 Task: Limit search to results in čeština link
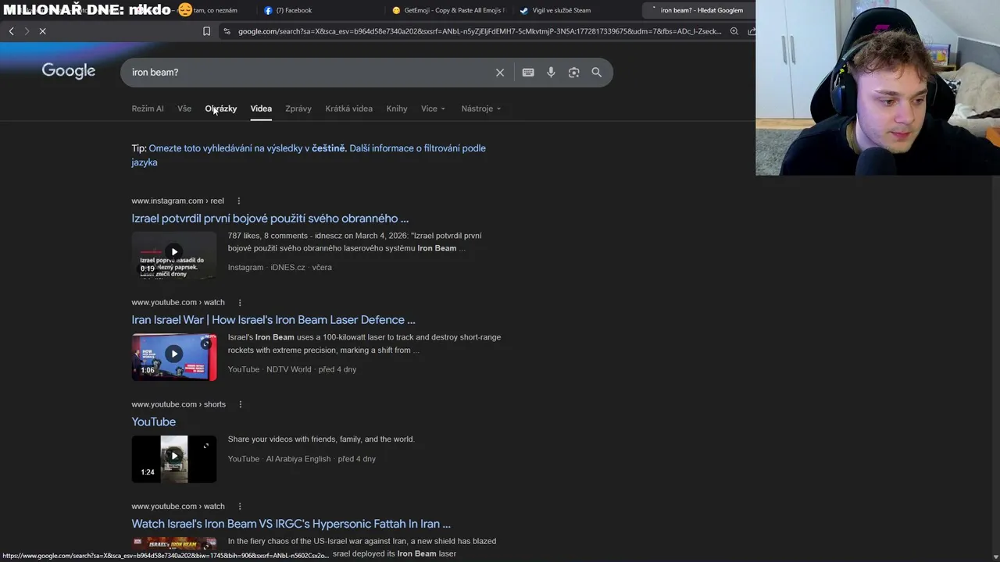coord(247,148)
